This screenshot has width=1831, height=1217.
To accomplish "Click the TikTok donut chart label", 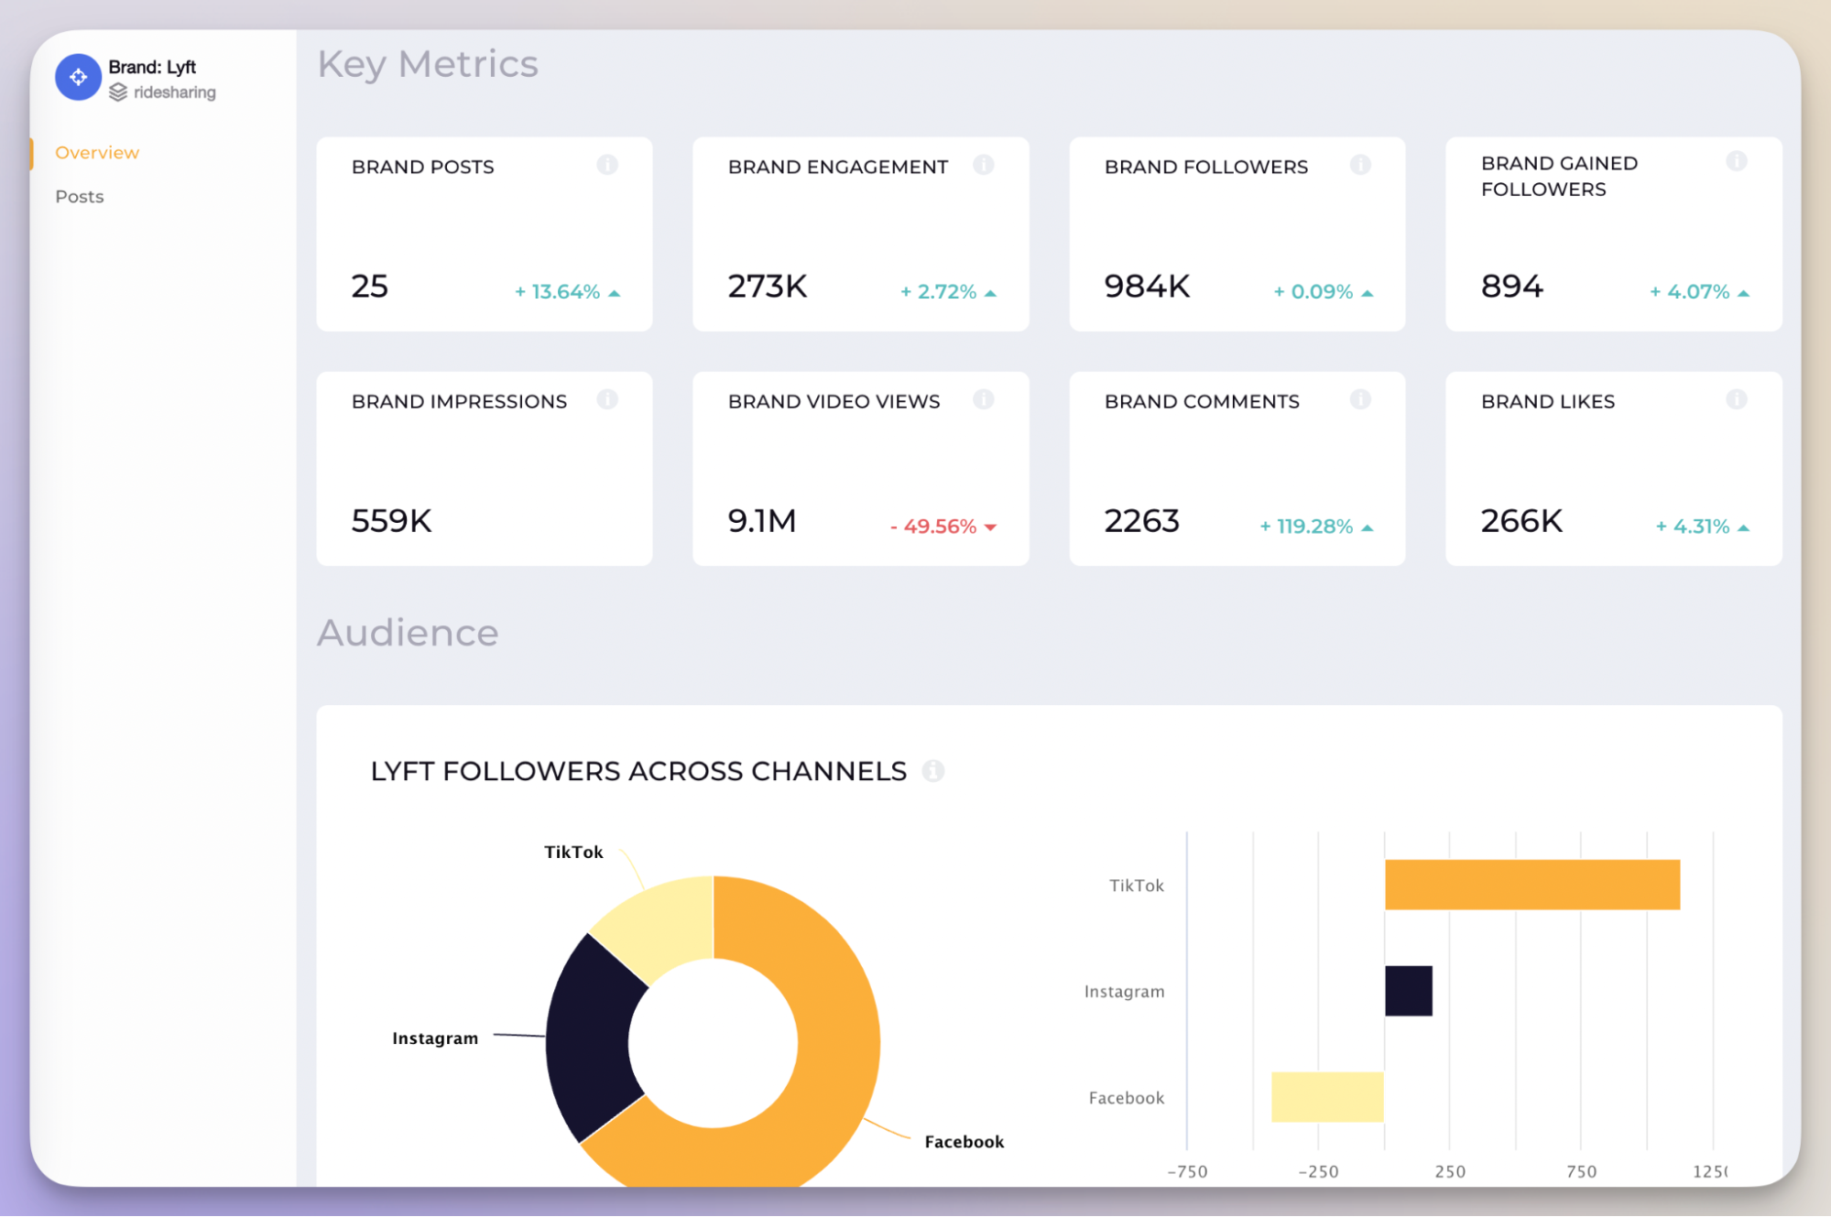I will pos(573,852).
